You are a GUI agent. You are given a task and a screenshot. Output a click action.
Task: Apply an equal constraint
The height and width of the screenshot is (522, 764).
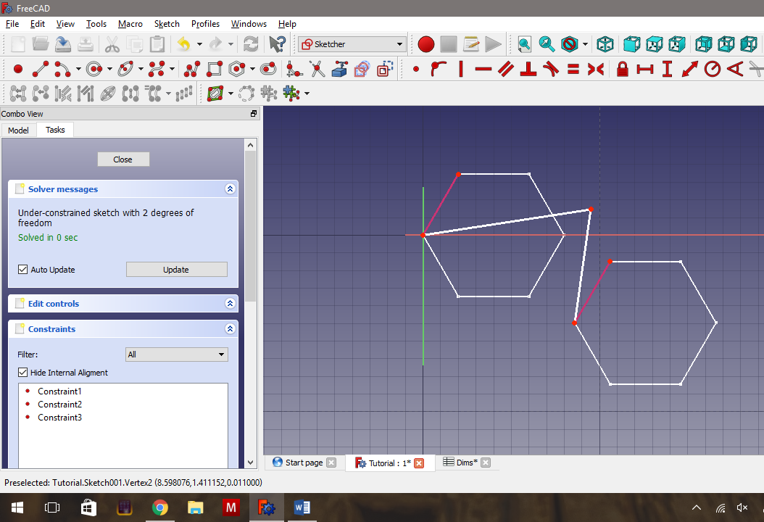pos(573,68)
